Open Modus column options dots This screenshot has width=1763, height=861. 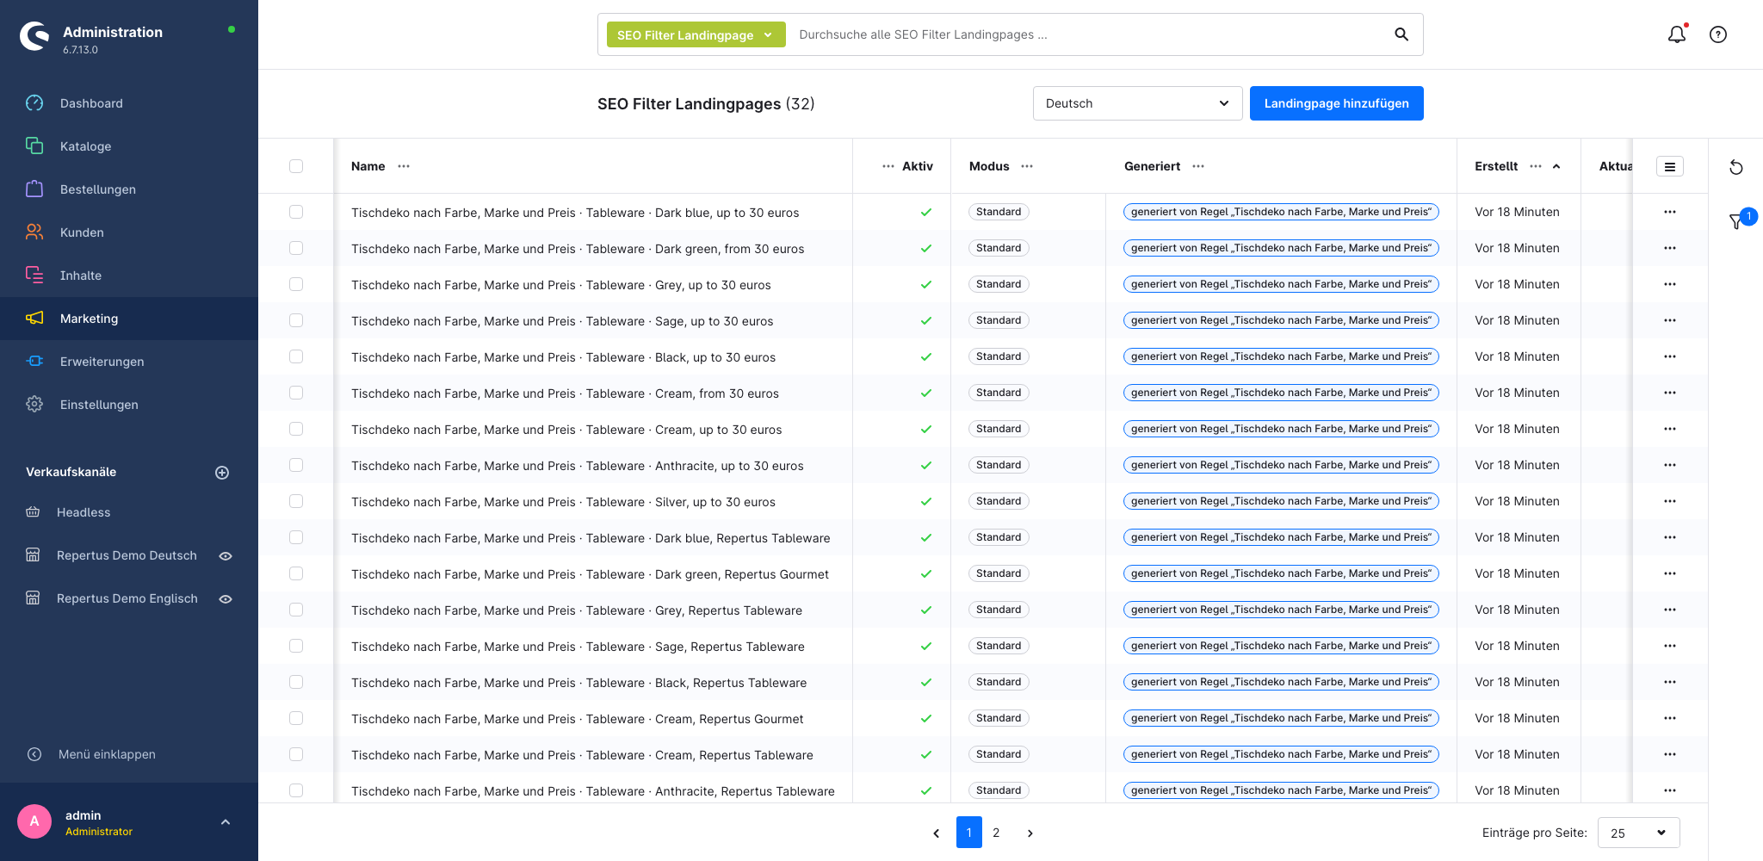[1027, 166]
